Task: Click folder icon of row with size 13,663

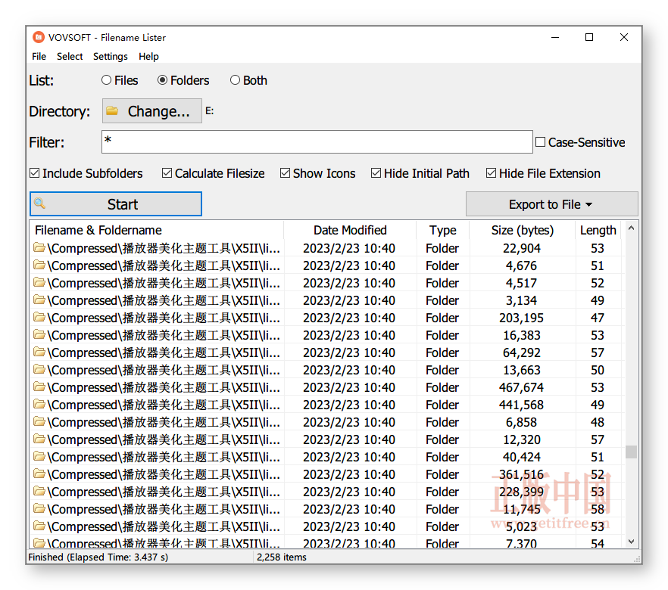Action: click(x=39, y=369)
